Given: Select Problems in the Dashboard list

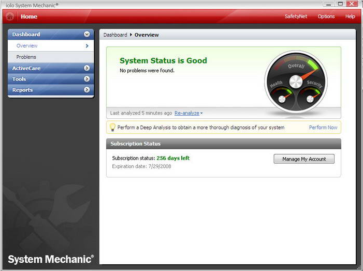Looking at the screenshot, I should click(x=26, y=57).
